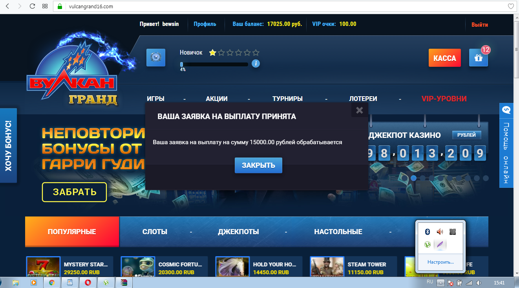
Task: Click the gold first rating star
Action: tap(213, 53)
